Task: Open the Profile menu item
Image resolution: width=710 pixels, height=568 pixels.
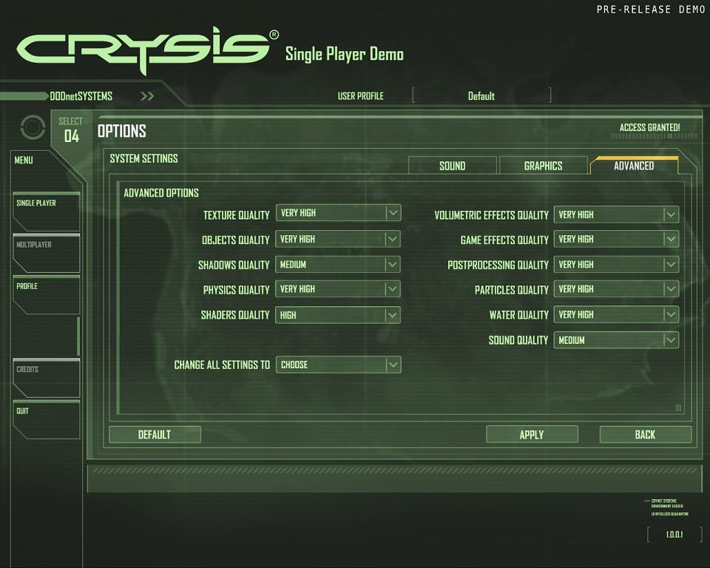Action: (x=46, y=295)
